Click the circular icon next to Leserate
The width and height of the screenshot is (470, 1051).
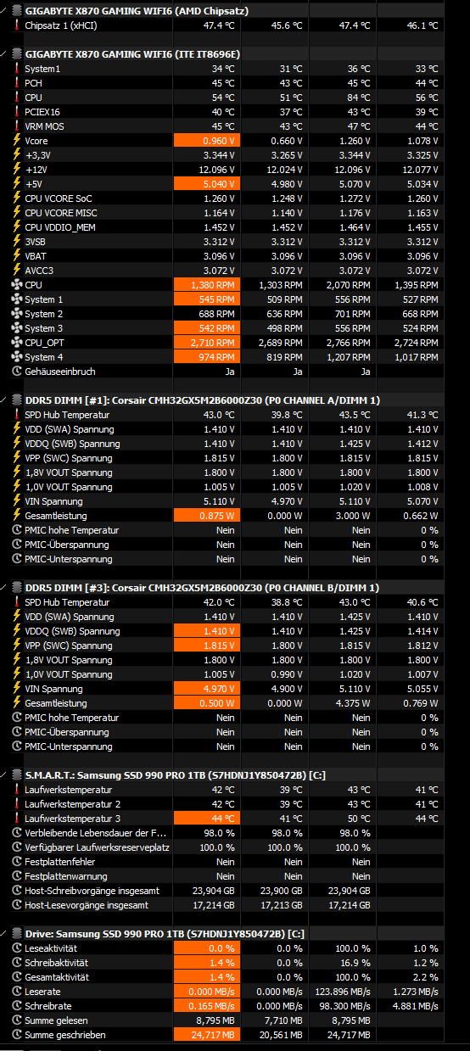click(x=17, y=992)
